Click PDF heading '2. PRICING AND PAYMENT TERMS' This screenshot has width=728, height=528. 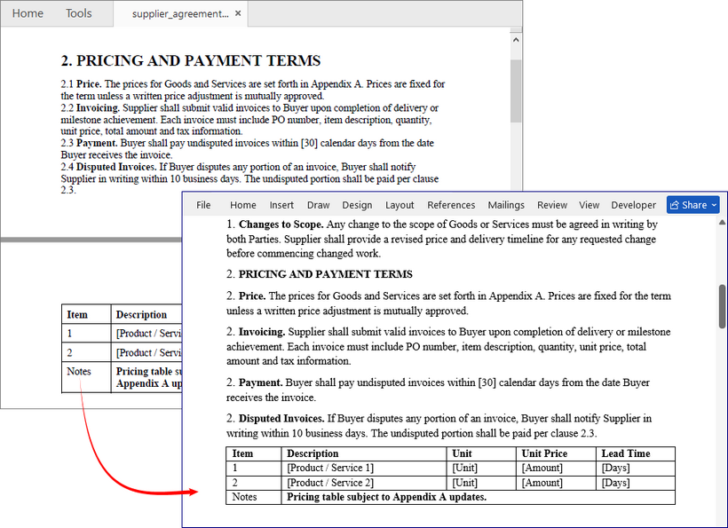point(191,60)
